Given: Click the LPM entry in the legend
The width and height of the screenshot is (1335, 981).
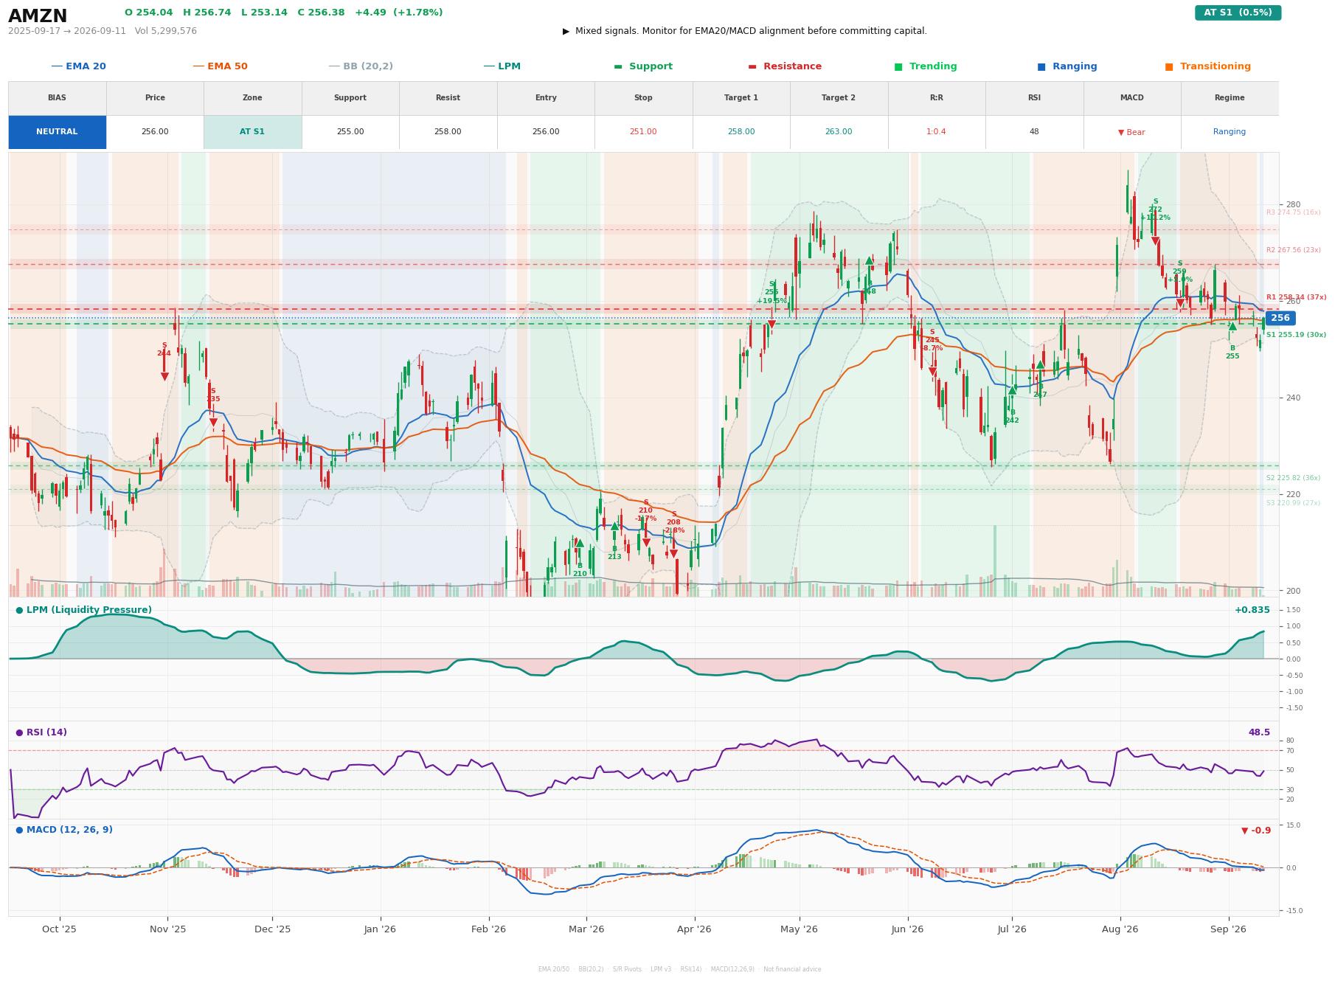Looking at the screenshot, I should click(502, 66).
